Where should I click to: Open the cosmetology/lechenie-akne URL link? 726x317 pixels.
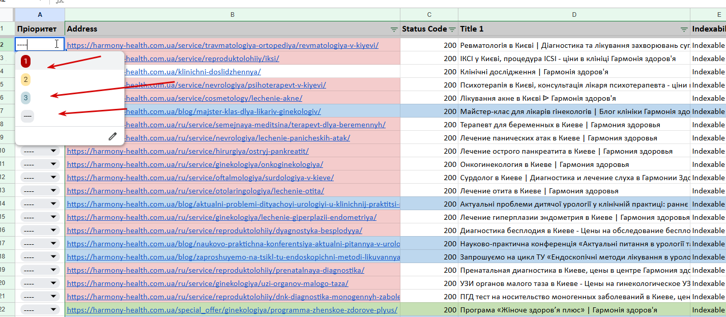(213, 98)
